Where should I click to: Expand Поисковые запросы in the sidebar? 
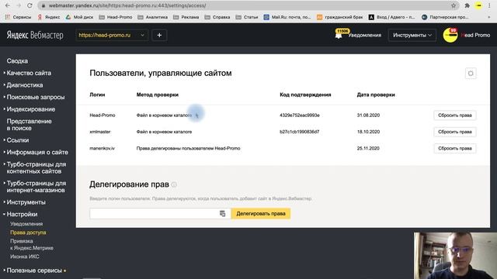tap(35, 97)
